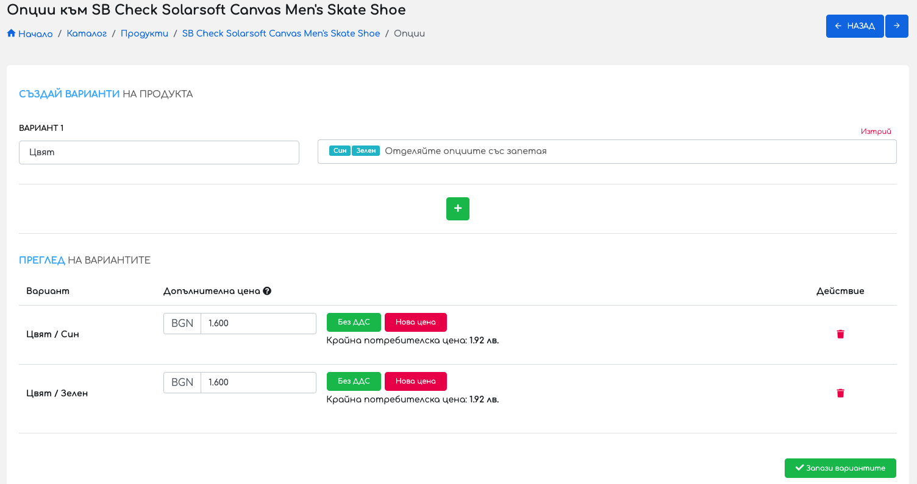Edit the price field for Цвят / Зелен
Screen dimensions: 917x484
click(x=259, y=382)
